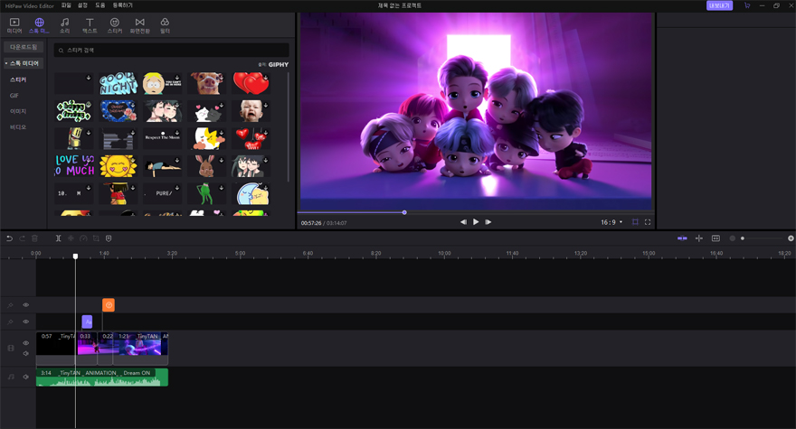Mute the main video track speaker
This screenshot has width=796, height=429.
point(26,353)
